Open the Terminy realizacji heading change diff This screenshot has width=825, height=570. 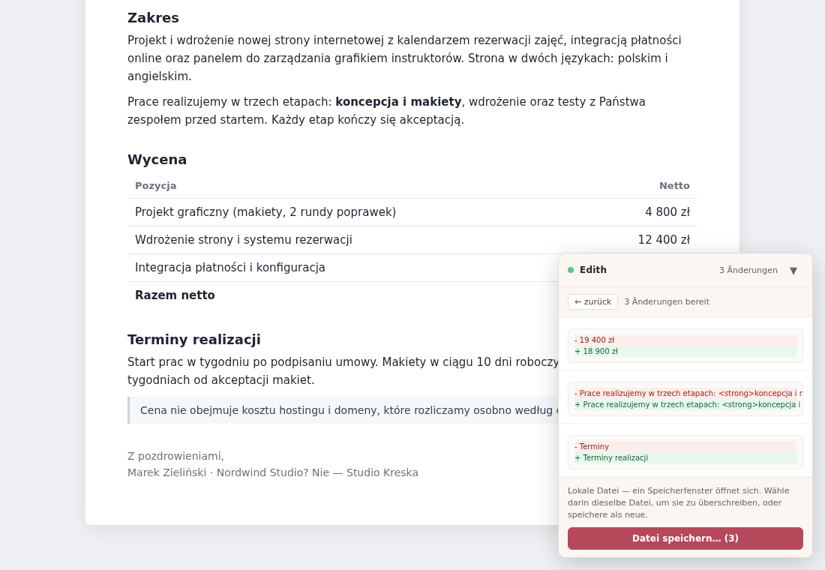[685, 452]
